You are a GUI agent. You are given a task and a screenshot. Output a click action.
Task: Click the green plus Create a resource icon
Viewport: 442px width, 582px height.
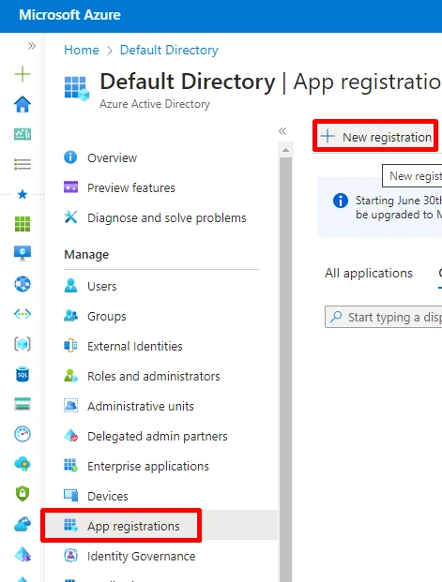[23, 74]
